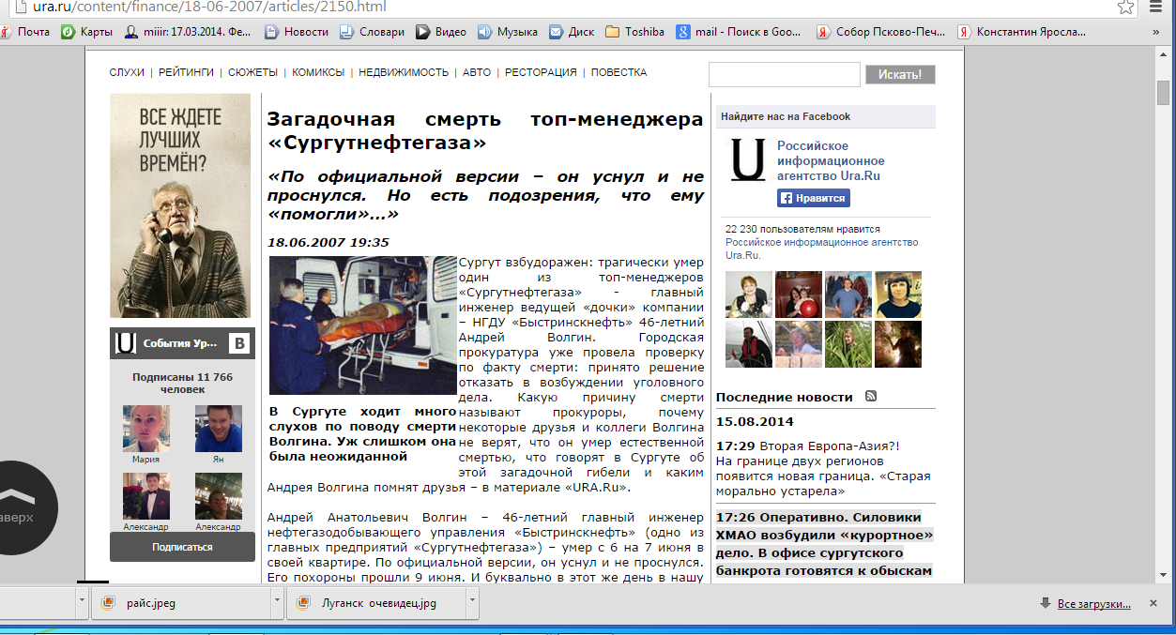Image resolution: width=1176 pixels, height=635 pixels.
Task: Click the file icon of Луганск очевидец.jpg
Action: coord(303,603)
